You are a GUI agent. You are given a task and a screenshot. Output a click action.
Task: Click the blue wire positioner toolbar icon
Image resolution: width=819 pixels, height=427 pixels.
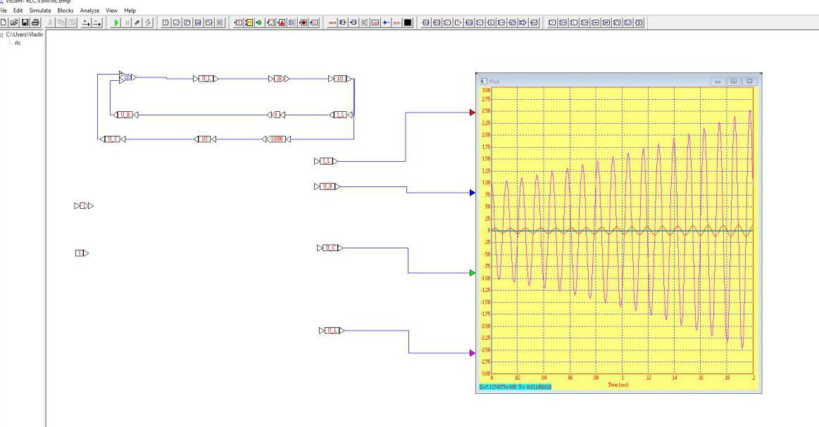pos(386,23)
